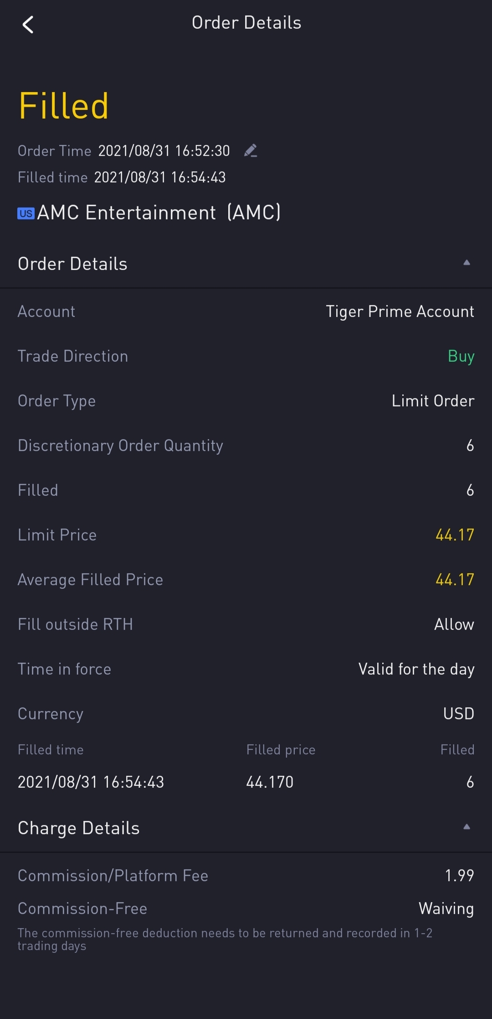The image size is (492, 1019).
Task: Collapse the Charge Details section arrow
Action: [466, 827]
